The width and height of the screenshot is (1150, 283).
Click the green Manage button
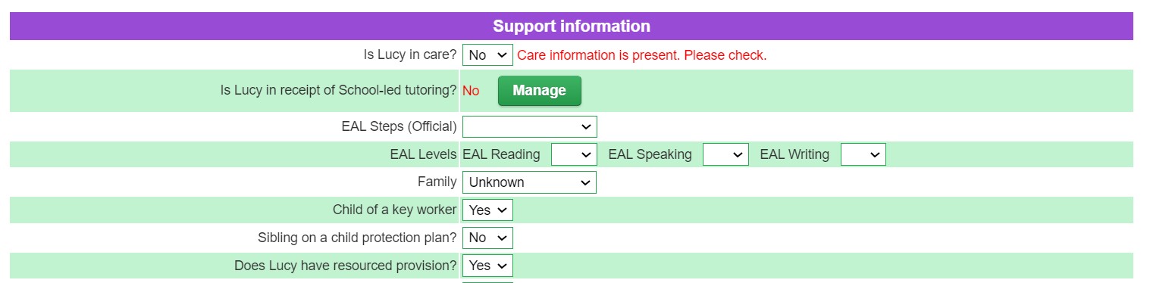tap(539, 91)
